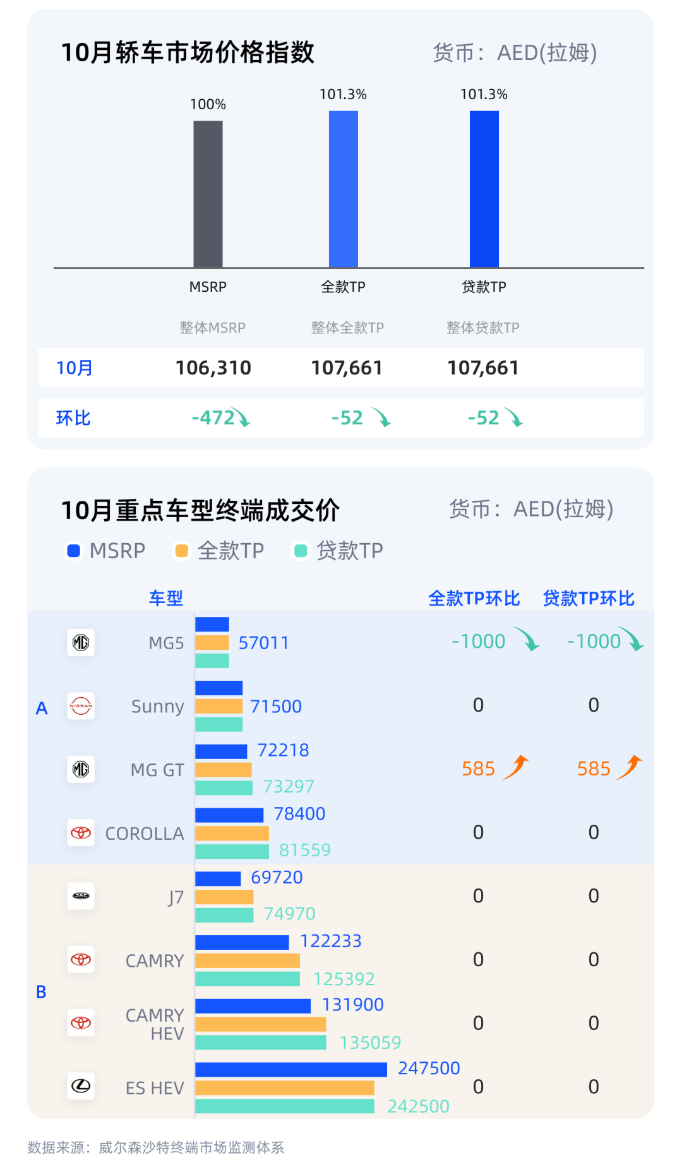
Task: Click the J7 MSRP 69720
Action: pyautogui.click(x=277, y=877)
